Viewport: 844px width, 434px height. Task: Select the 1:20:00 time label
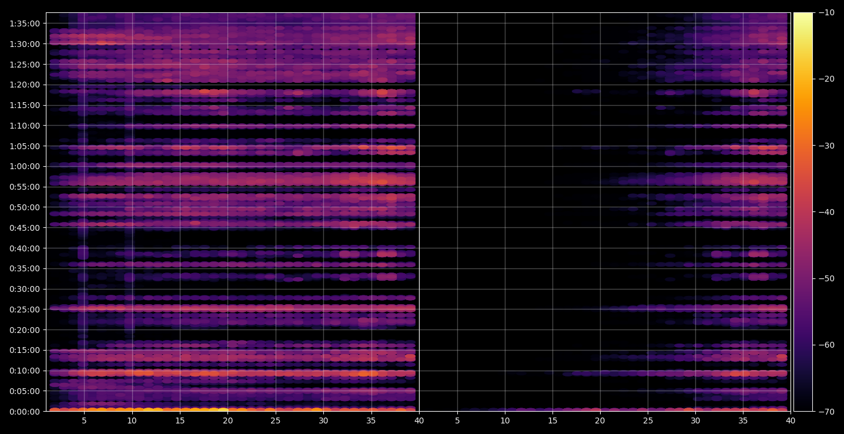pos(25,85)
